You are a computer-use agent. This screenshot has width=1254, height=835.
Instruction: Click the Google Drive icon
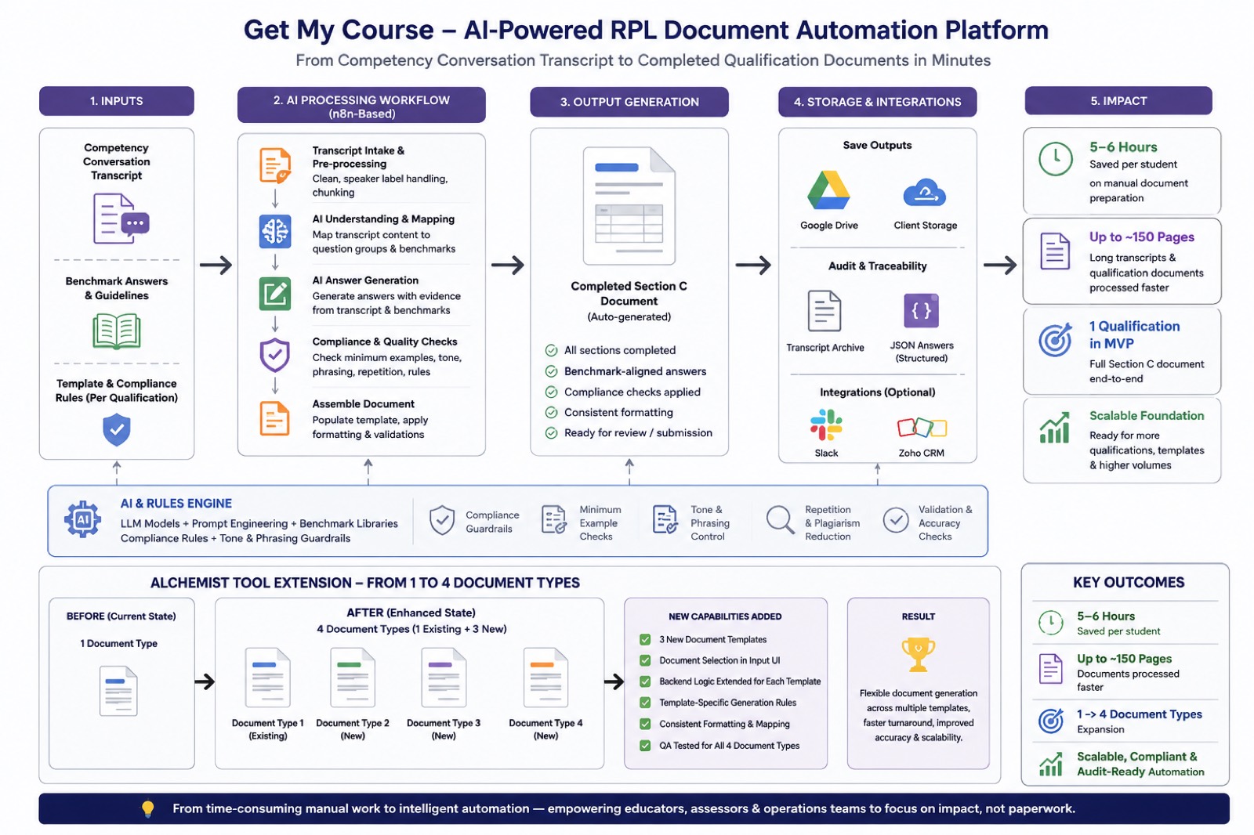point(829,190)
